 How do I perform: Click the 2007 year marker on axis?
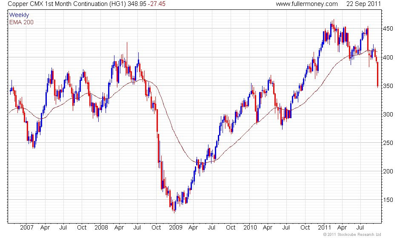coord(26,228)
